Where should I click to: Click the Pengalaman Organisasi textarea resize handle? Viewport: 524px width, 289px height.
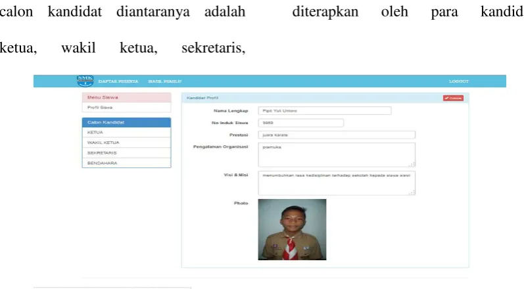click(x=413, y=164)
